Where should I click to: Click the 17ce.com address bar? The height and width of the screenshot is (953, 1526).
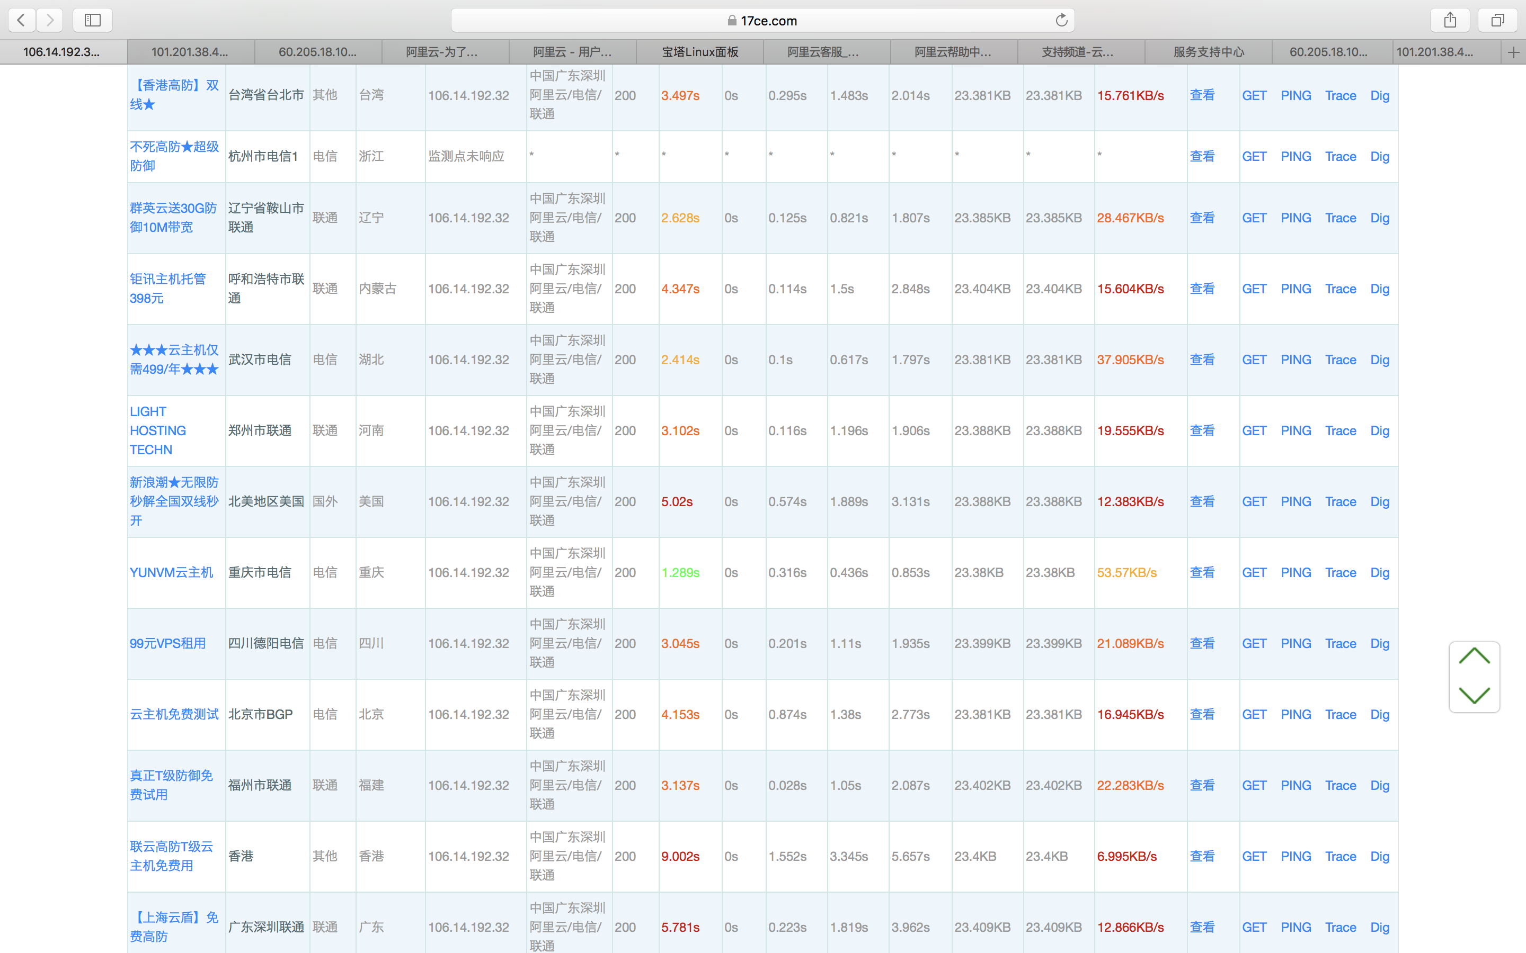[762, 20]
